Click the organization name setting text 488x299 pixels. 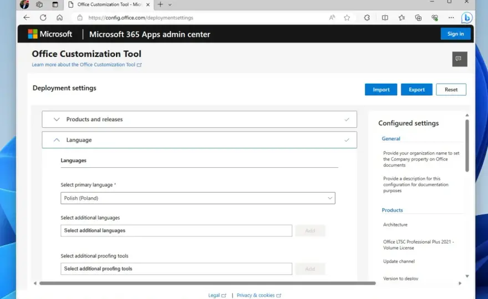point(421,159)
